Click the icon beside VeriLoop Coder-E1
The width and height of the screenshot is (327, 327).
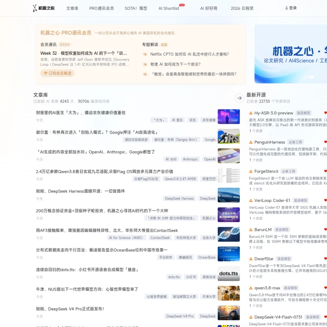point(251,201)
